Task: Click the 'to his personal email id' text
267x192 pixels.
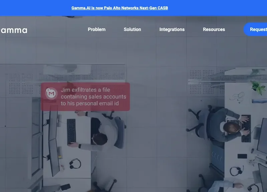Action: pos(90,103)
